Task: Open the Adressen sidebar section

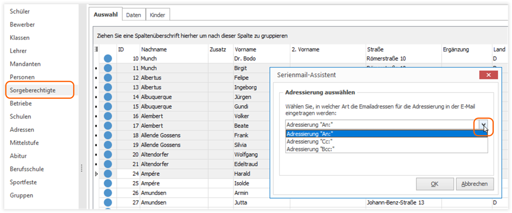Action: [x=22, y=130]
